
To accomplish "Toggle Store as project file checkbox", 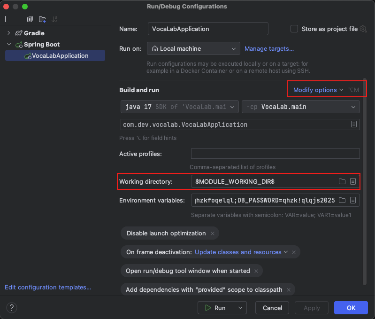I will pyautogui.click(x=294, y=29).
